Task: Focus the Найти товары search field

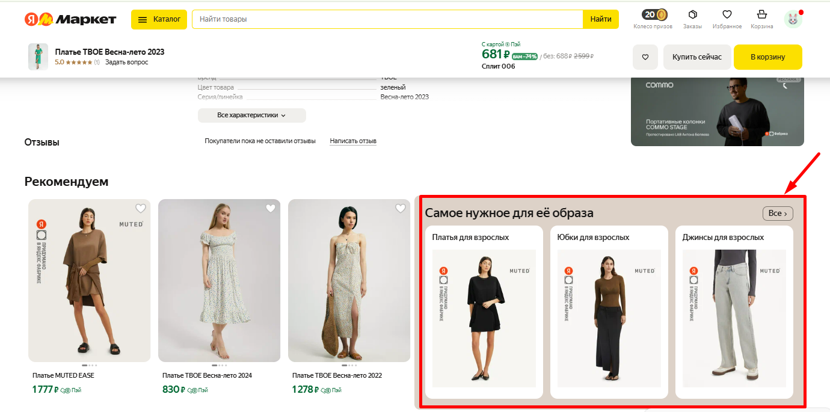Action: point(387,19)
